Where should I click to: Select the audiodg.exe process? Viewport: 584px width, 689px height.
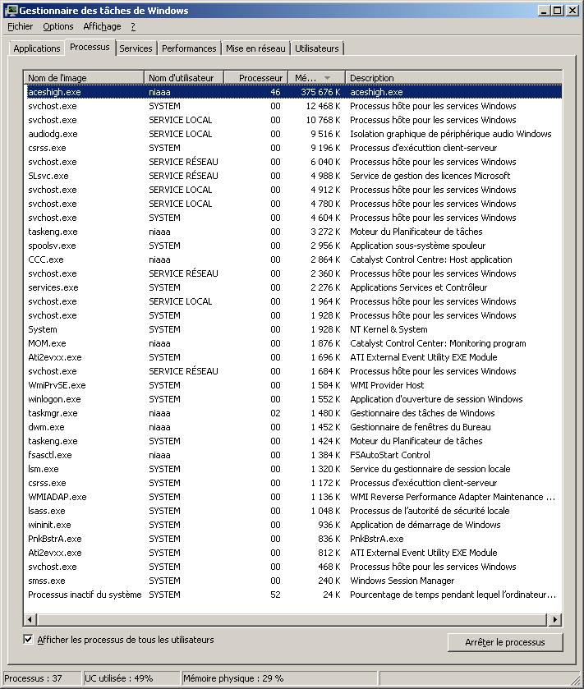(x=292, y=134)
